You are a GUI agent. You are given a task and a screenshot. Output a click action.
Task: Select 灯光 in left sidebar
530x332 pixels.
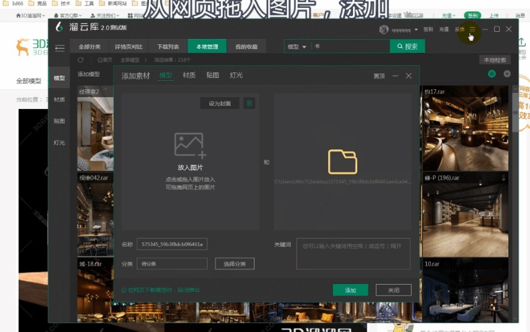(59, 143)
